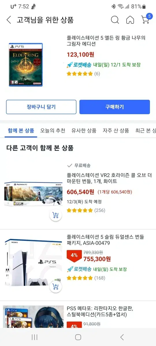Tap Android recent apps navigation button
Screen dimensions: 156x346
click(34, 337)
